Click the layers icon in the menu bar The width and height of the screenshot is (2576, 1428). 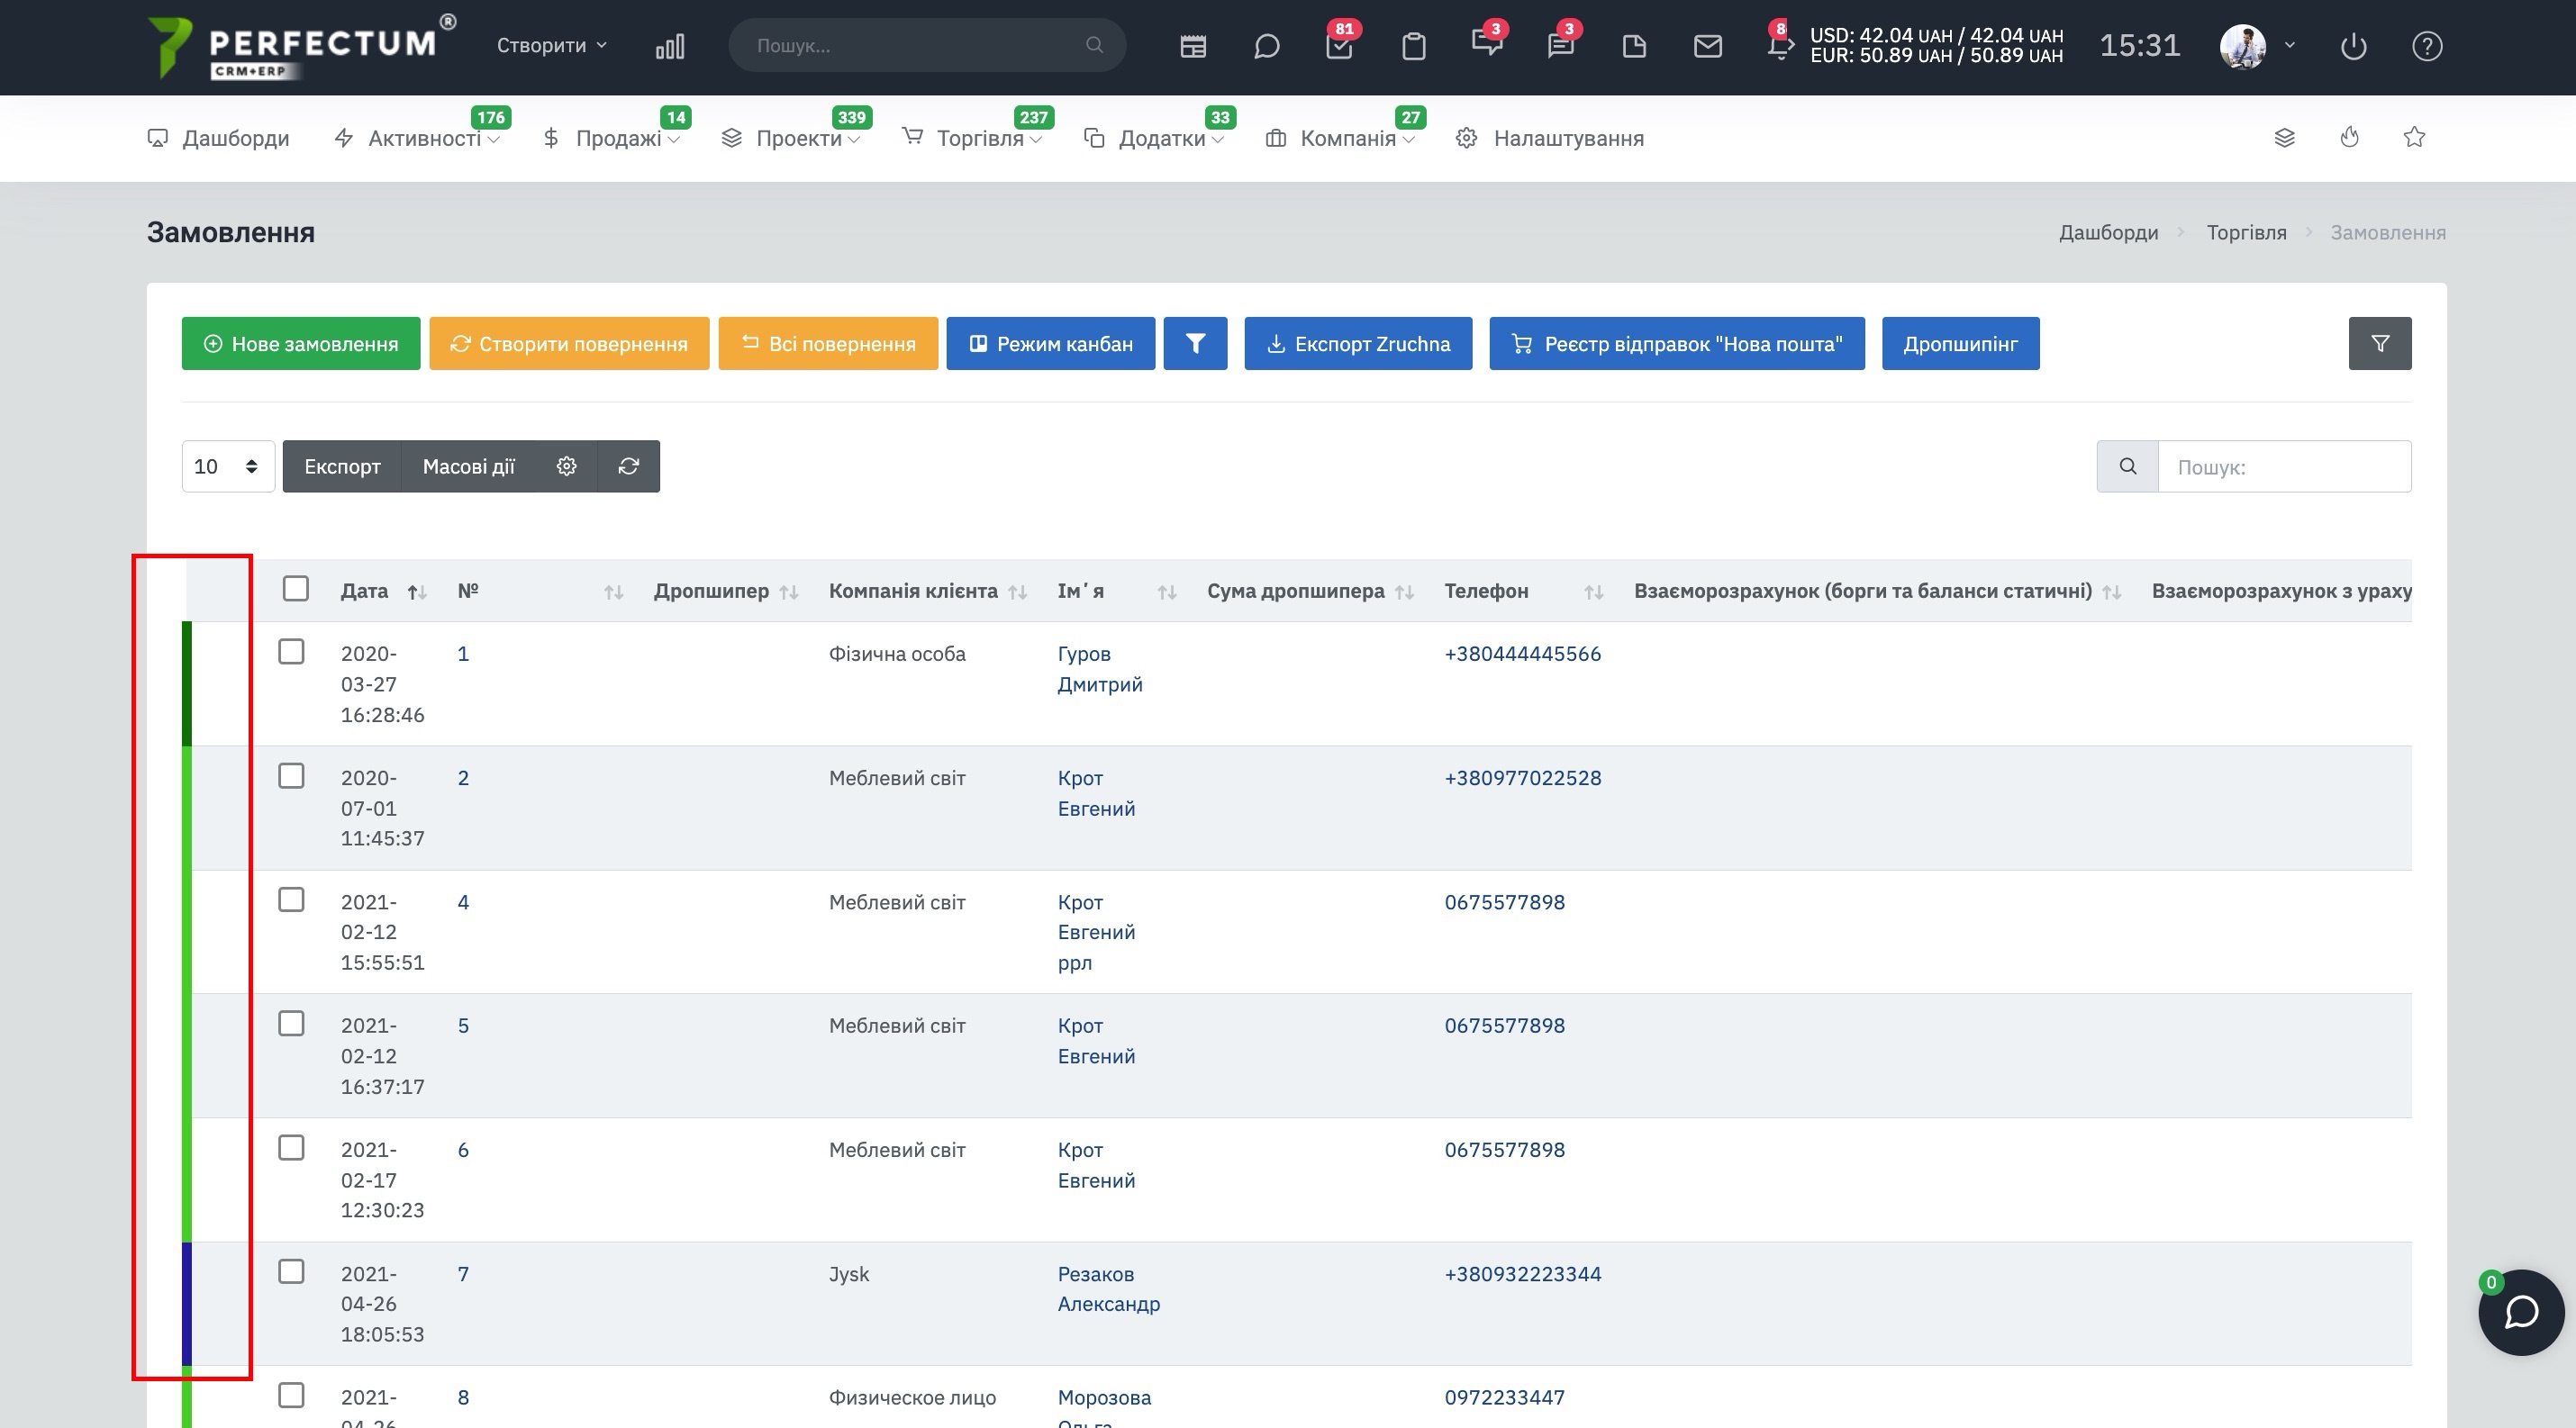click(2284, 138)
